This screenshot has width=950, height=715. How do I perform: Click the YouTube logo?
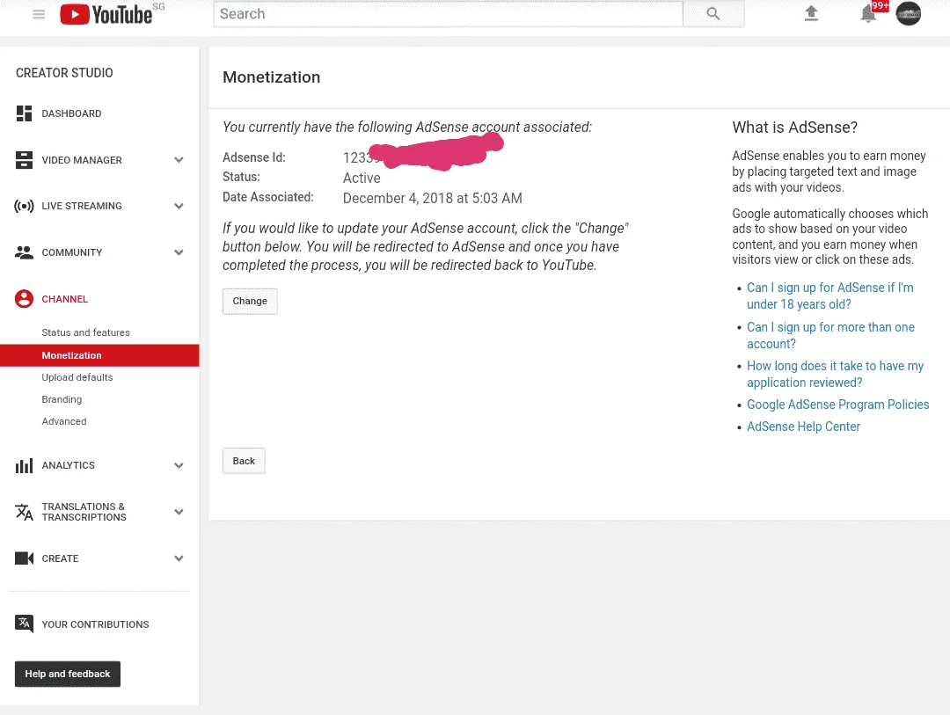click(106, 14)
